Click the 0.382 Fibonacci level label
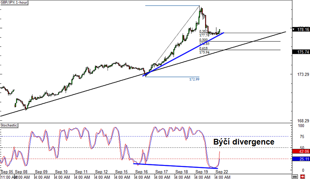This screenshot has width=310, height=179. [x=203, y=31]
